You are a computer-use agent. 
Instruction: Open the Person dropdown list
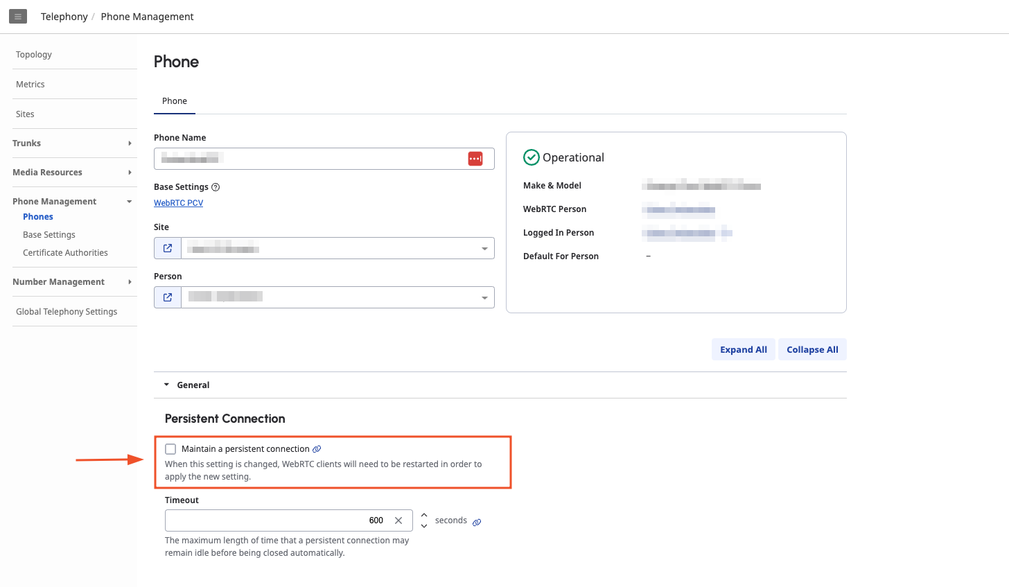(484, 298)
